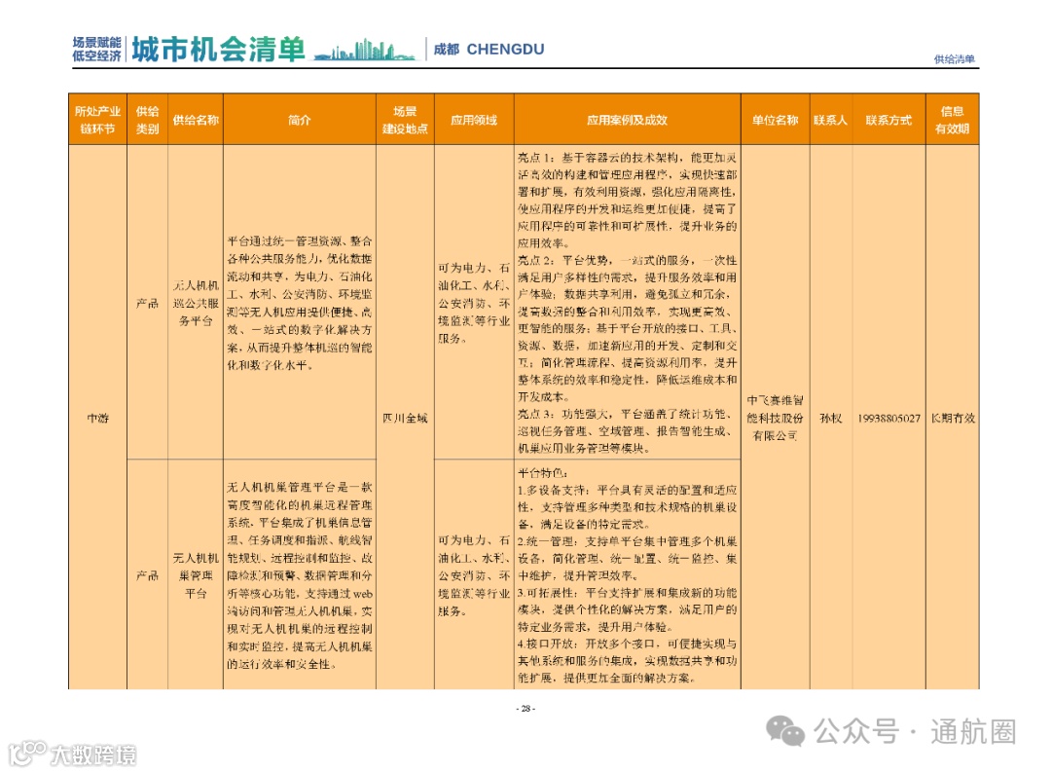
Task: Click the application field cell in 机巡 row
Action: pyautogui.click(x=474, y=303)
